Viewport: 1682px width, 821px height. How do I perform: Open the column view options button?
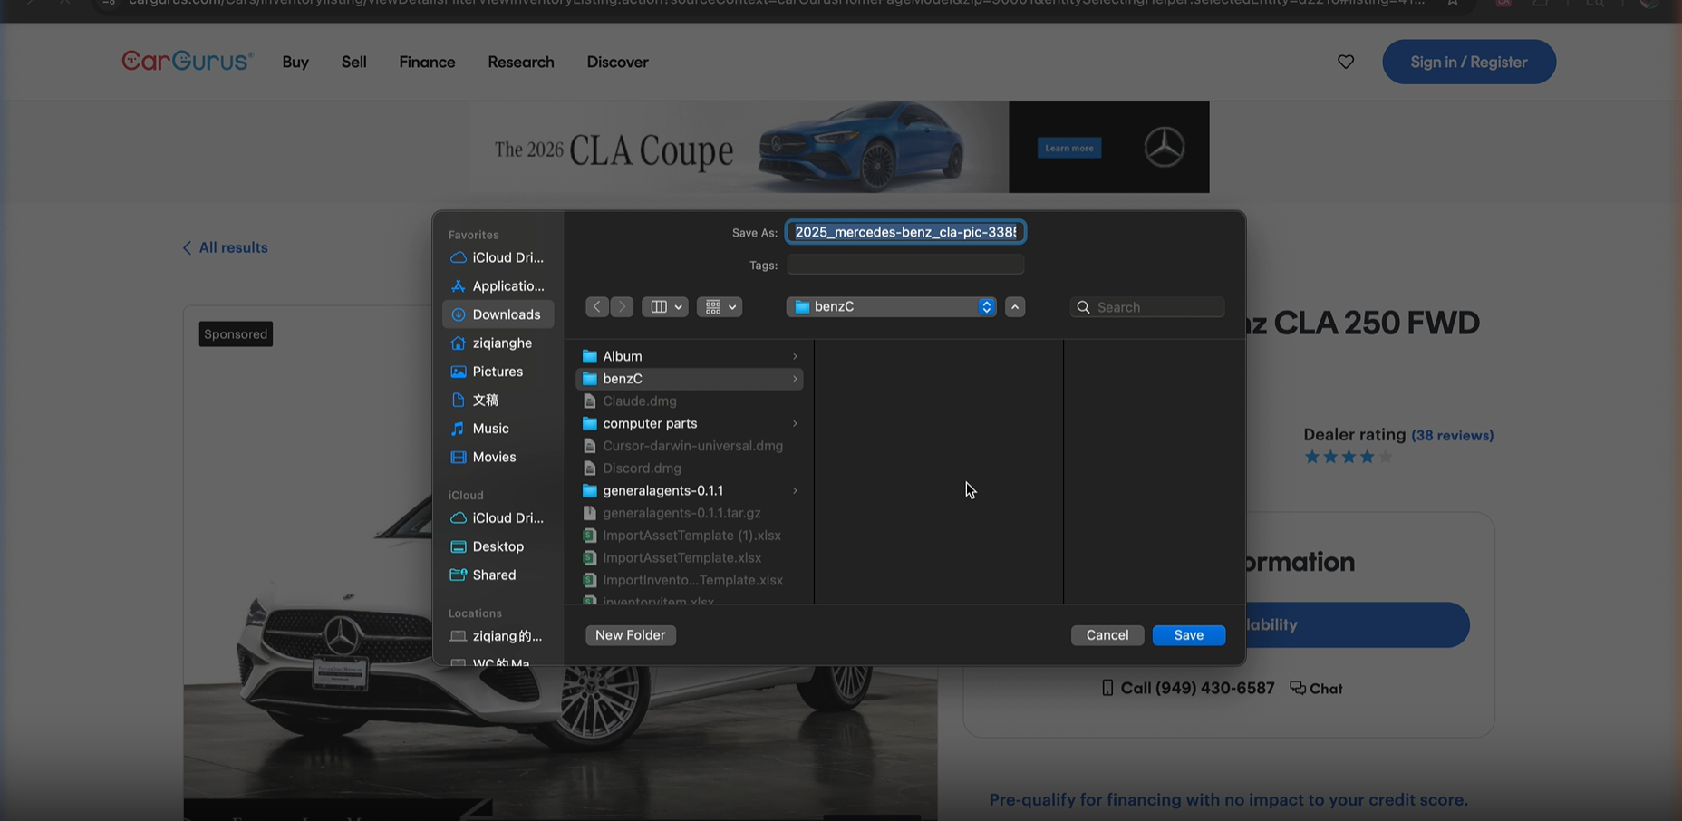pos(664,307)
